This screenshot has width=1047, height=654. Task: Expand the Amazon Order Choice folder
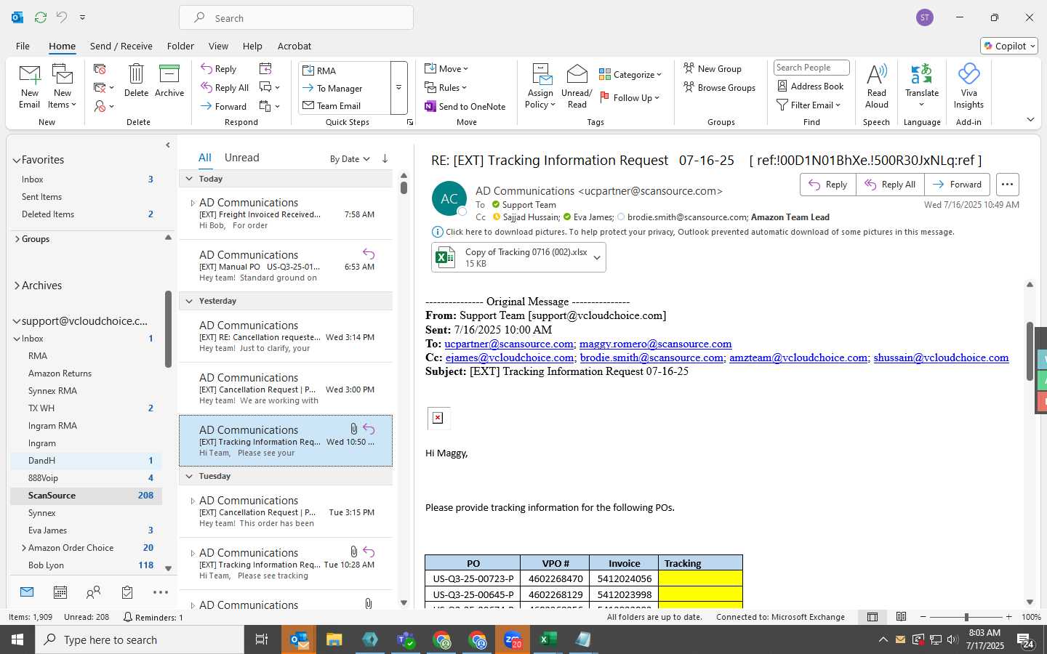pyautogui.click(x=24, y=548)
